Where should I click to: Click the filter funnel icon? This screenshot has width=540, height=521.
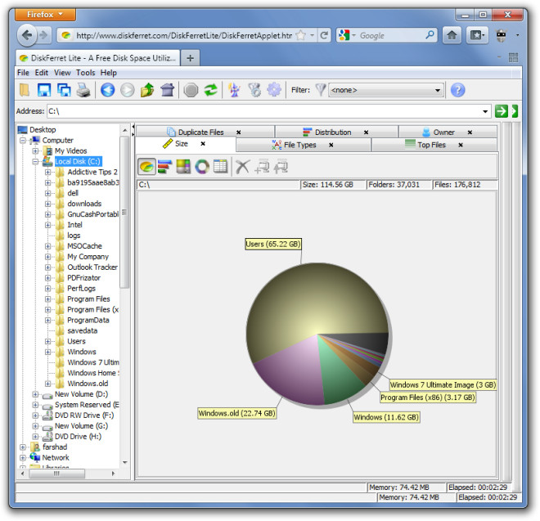(x=320, y=90)
